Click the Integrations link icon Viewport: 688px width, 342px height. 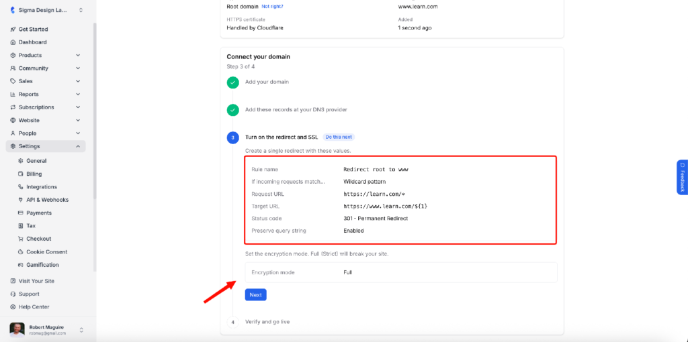tap(20, 187)
